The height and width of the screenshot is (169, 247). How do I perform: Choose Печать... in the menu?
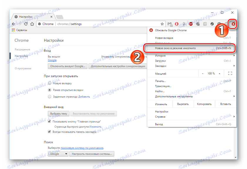(x=192, y=81)
